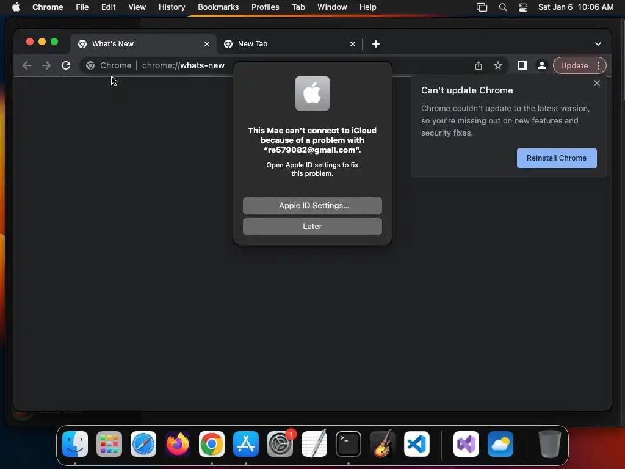Switch to the What's New tab

click(143, 44)
